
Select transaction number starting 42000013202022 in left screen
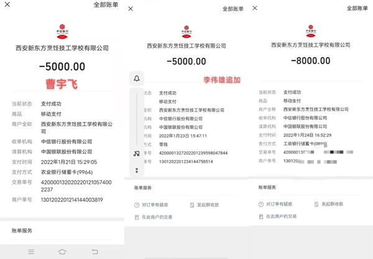point(76,186)
